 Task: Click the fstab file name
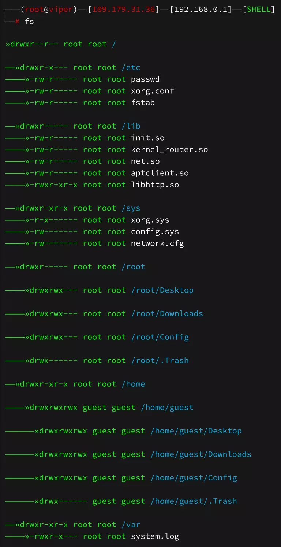pos(143,103)
